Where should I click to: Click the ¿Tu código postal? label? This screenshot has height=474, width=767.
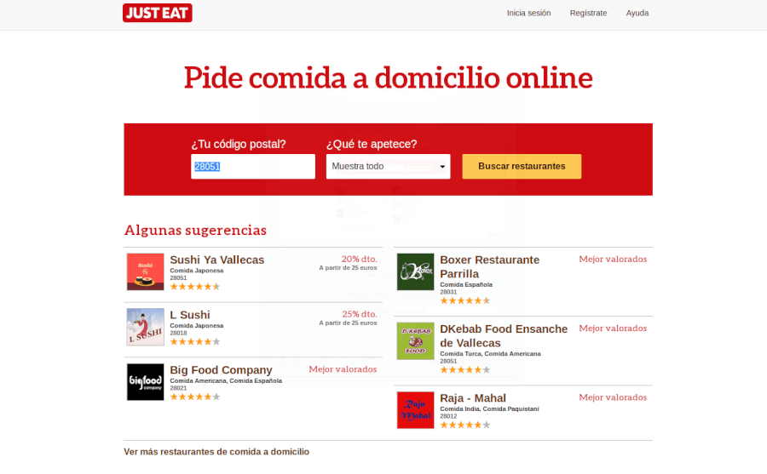click(x=239, y=144)
